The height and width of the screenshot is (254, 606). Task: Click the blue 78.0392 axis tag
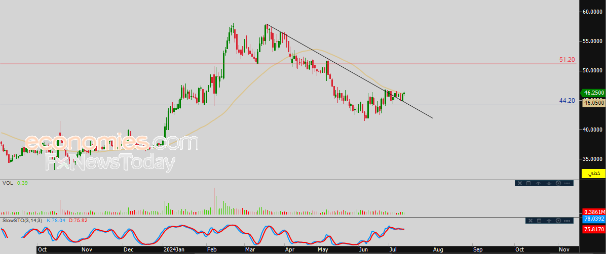(x=594, y=219)
